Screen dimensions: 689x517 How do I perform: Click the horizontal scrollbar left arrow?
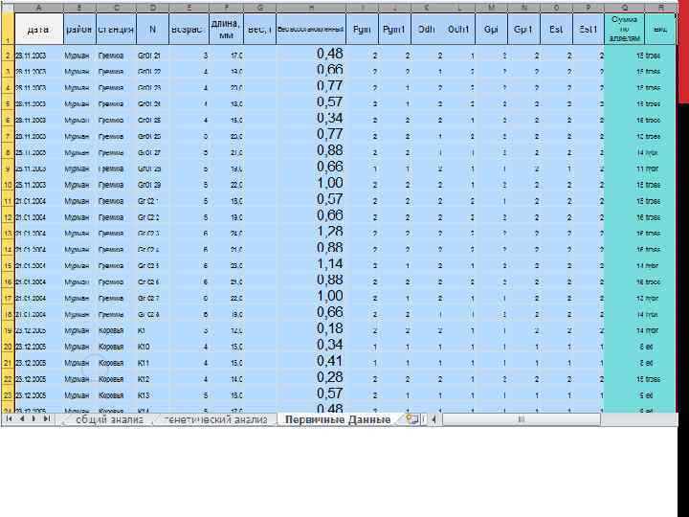pyautogui.click(x=433, y=419)
